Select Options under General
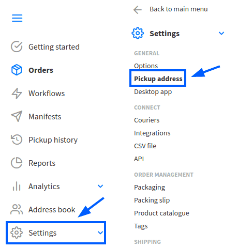This screenshot has width=238, height=248. [x=146, y=66]
